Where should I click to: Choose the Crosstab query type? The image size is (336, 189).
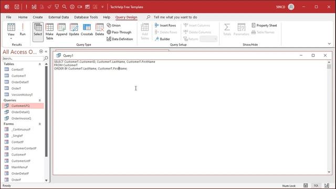(87, 29)
